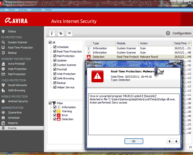Uncheck the Scheduler module checkbox

(55, 47)
